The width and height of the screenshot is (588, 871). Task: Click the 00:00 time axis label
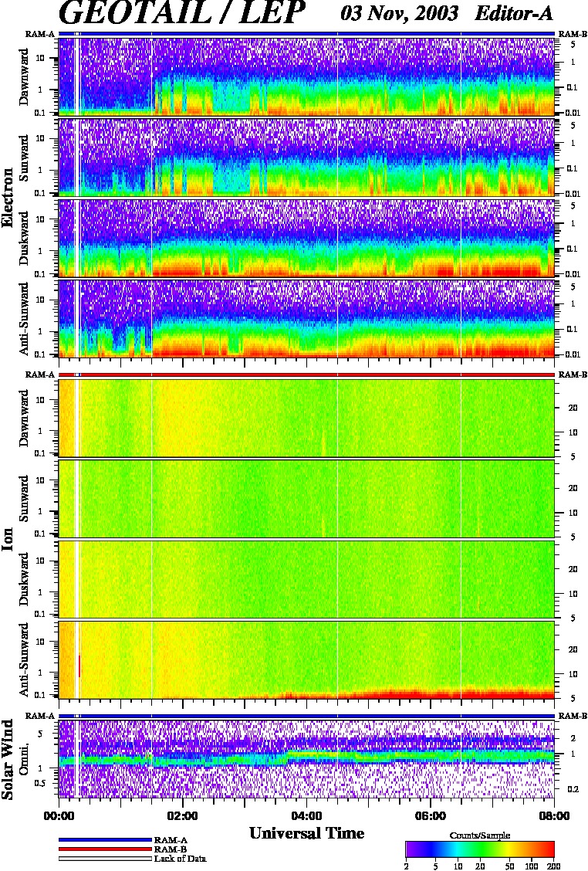coord(59,816)
